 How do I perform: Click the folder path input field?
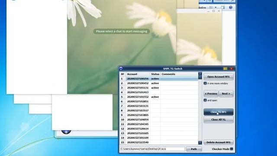click(x=152, y=149)
